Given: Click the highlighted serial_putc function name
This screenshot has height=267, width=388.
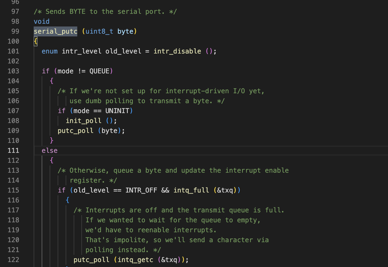Looking at the screenshot, I should point(55,31).
